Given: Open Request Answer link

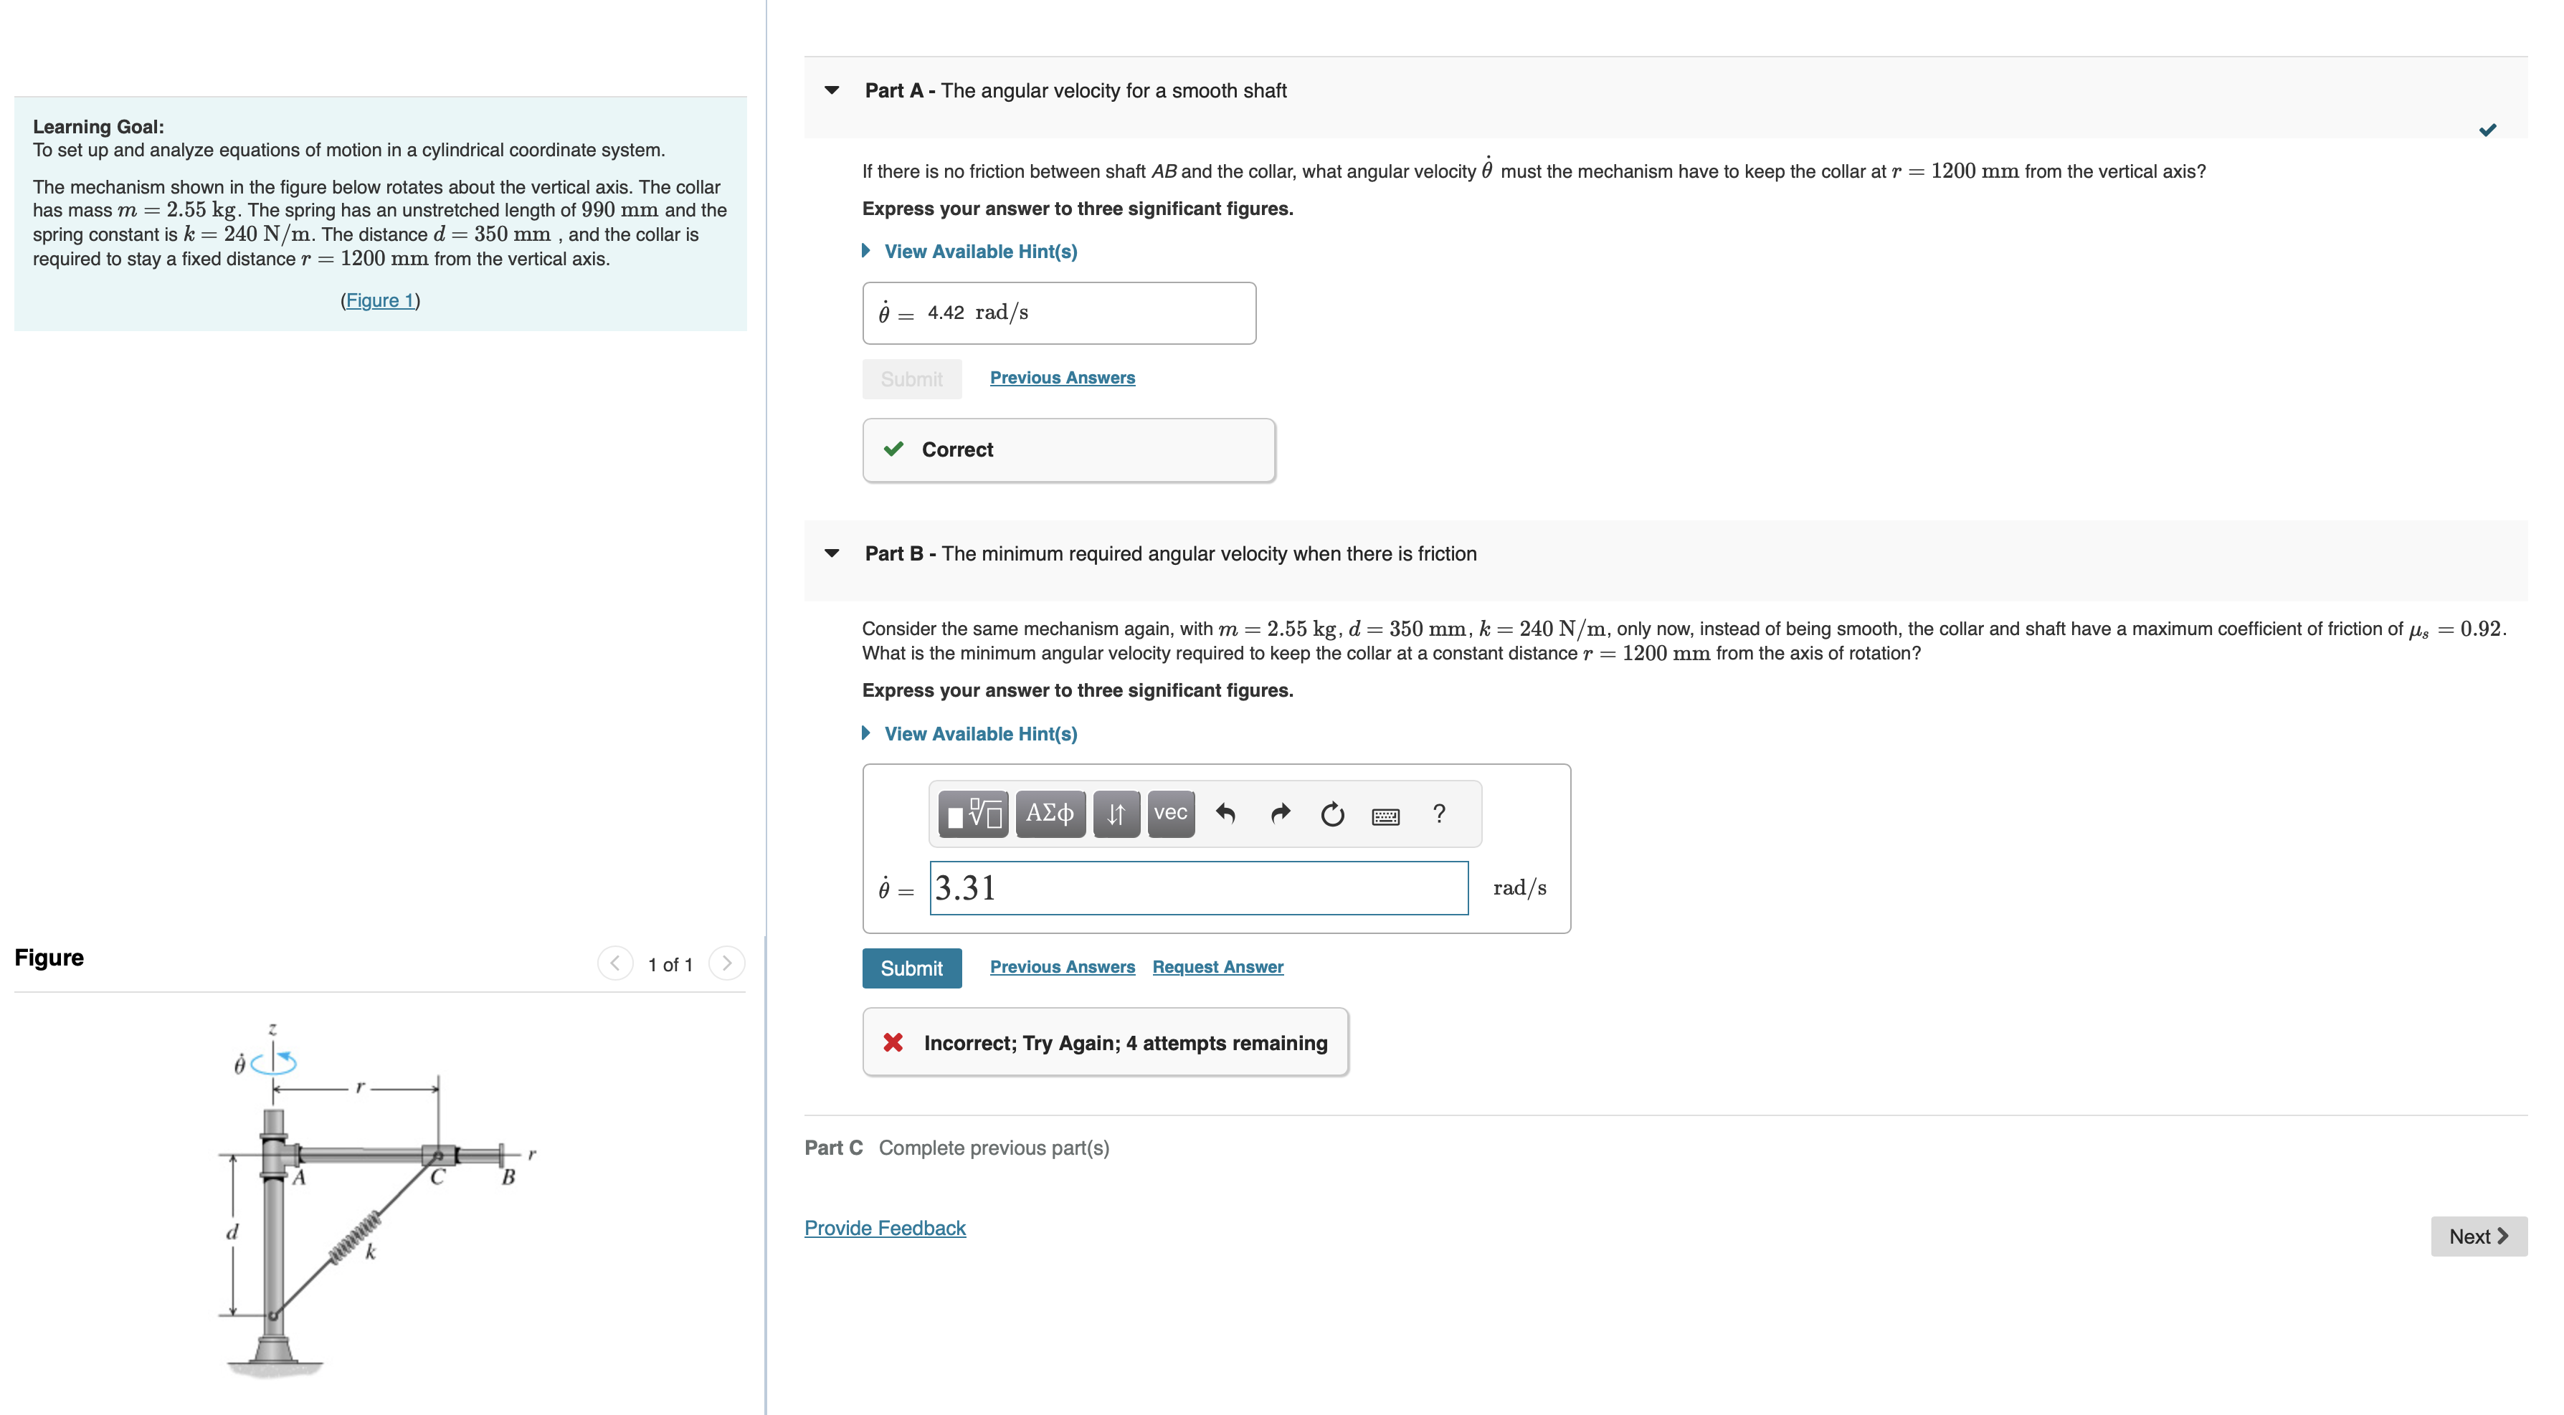Looking at the screenshot, I should pyautogui.click(x=1217, y=967).
